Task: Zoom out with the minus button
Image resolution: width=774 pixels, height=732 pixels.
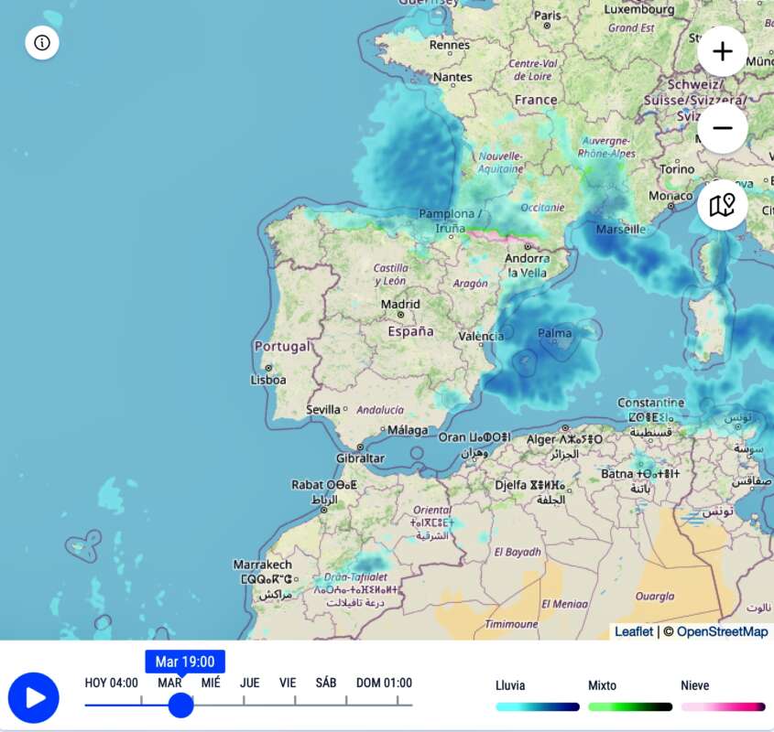Action: click(x=722, y=127)
